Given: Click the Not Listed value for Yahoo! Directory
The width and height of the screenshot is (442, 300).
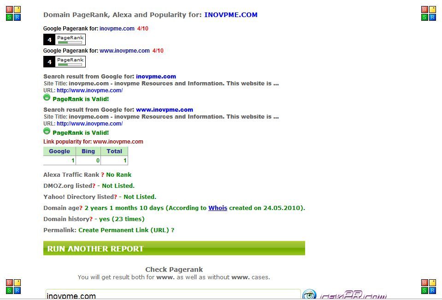Looking at the screenshot, I should (140, 197).
